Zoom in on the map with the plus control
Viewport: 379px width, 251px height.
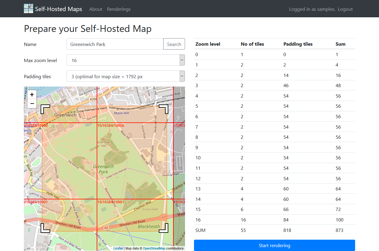(32, 94)
